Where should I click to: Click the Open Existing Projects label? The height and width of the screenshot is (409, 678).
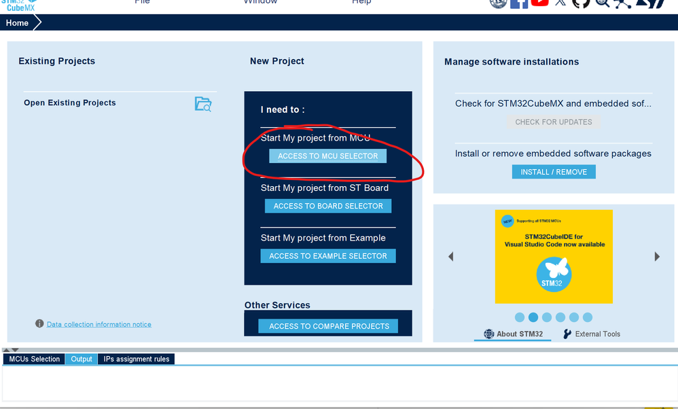[69, 103]
